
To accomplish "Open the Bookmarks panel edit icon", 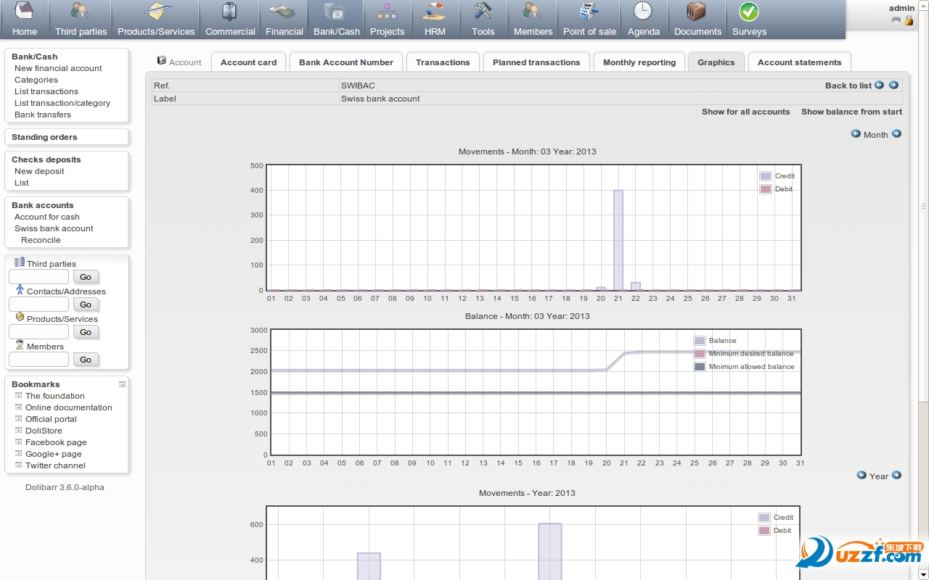I will tap(122, 384).
